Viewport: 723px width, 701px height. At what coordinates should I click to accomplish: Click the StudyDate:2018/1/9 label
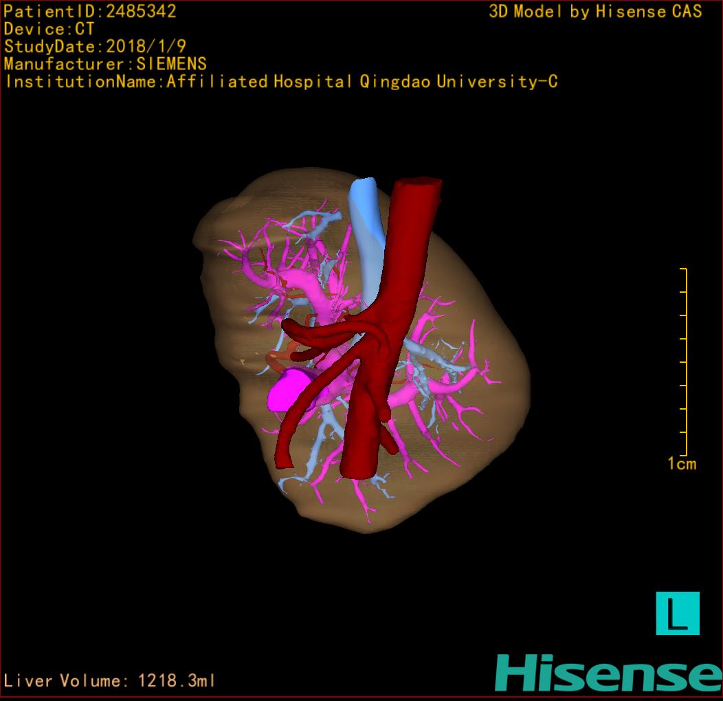point(94,47)
